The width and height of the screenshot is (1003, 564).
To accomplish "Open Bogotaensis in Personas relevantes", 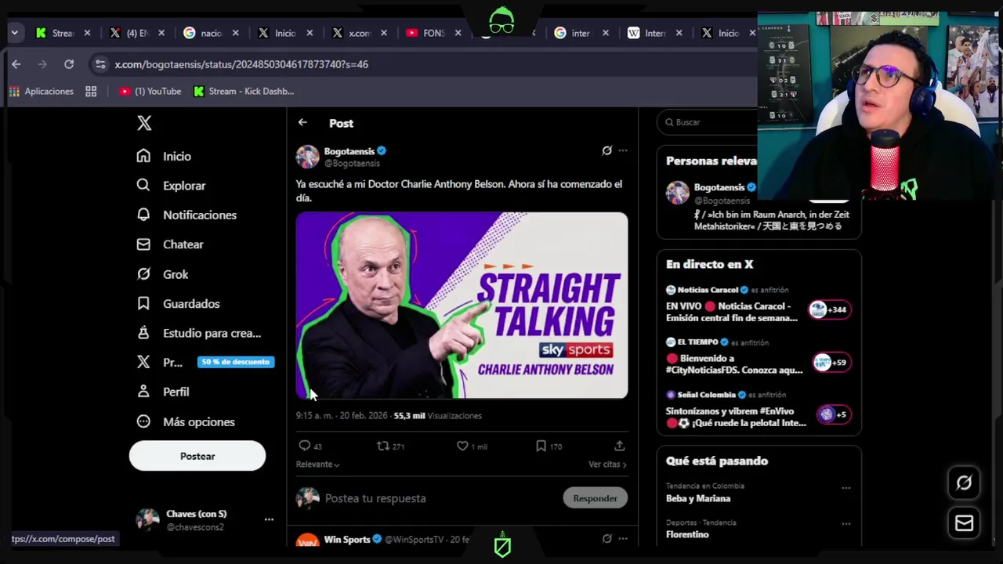I will point(719,187).
